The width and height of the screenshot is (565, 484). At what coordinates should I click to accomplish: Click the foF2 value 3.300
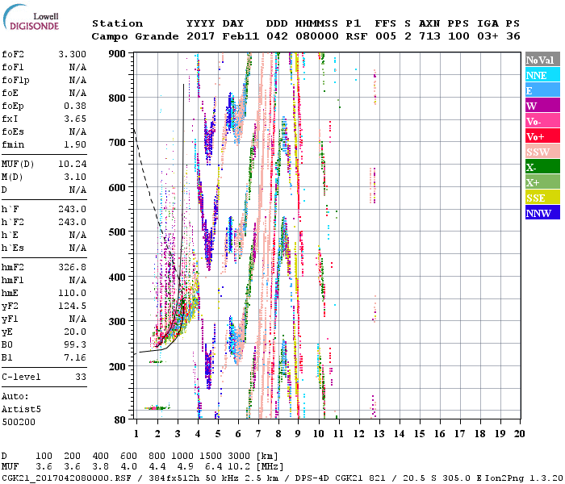click(x=71, y=52)
